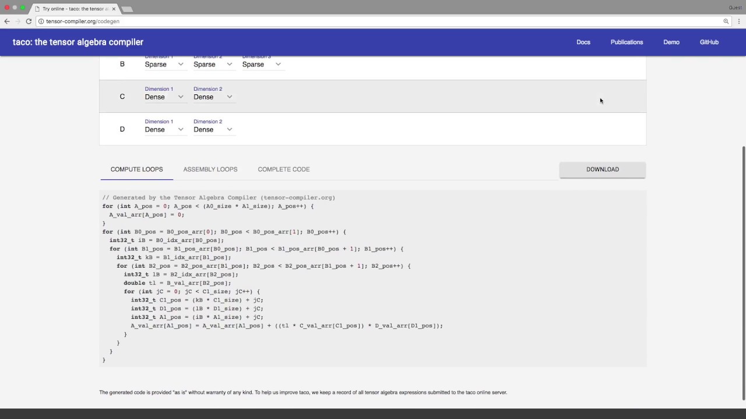Screen dimensions: 746x419
Task: Click the 'for (int jC = 0' loop line
Action: 192,292
